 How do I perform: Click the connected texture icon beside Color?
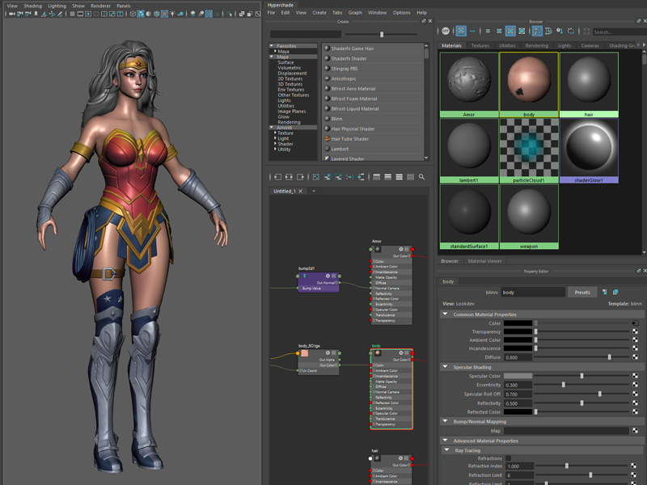coord(635,323)
